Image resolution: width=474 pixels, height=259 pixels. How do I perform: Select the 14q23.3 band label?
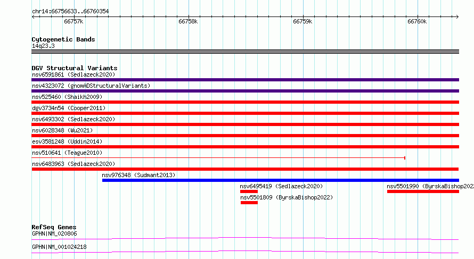[x=43, y=46]
